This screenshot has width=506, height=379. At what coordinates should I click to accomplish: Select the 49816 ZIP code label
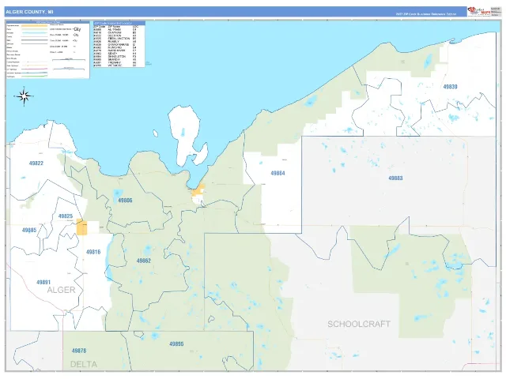pos(93,252)
